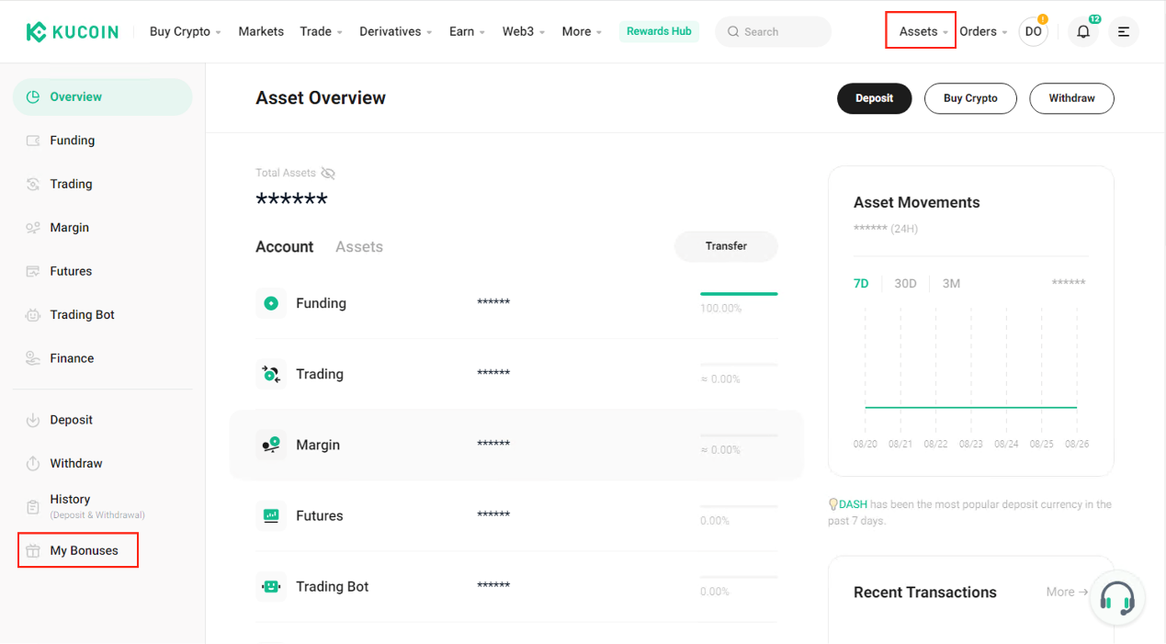Screen dimensions: 1166x644
Task: Click the Margin icon in sidebar
Action: (33, 228)
